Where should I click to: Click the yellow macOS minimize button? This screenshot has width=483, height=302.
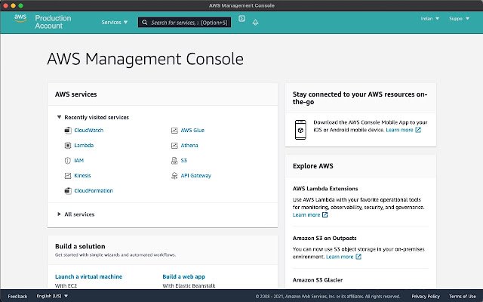(x=13, y=5)
